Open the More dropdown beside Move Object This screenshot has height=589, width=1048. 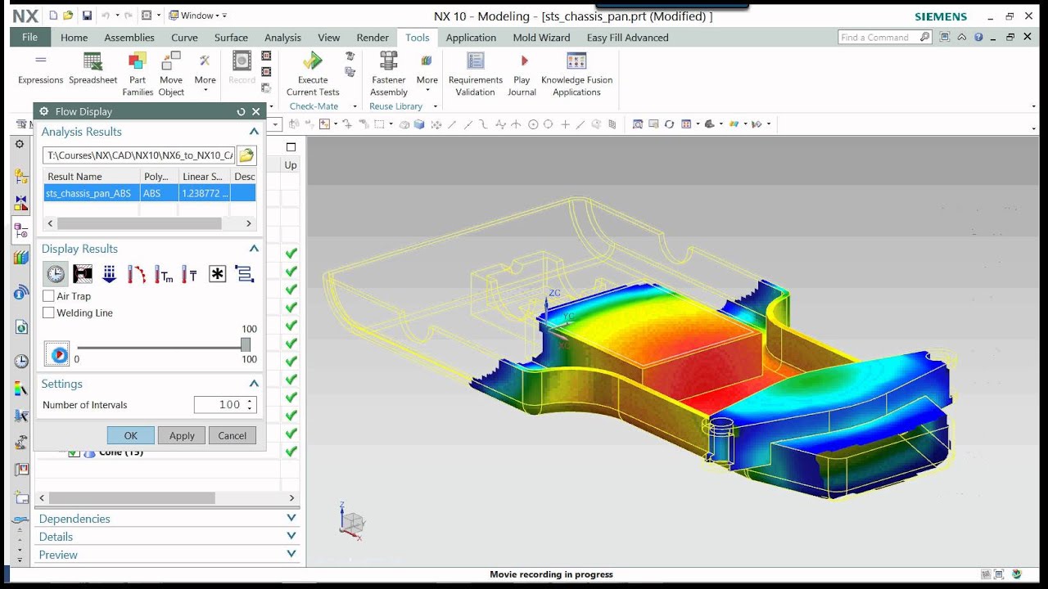[x=205, y=74]
